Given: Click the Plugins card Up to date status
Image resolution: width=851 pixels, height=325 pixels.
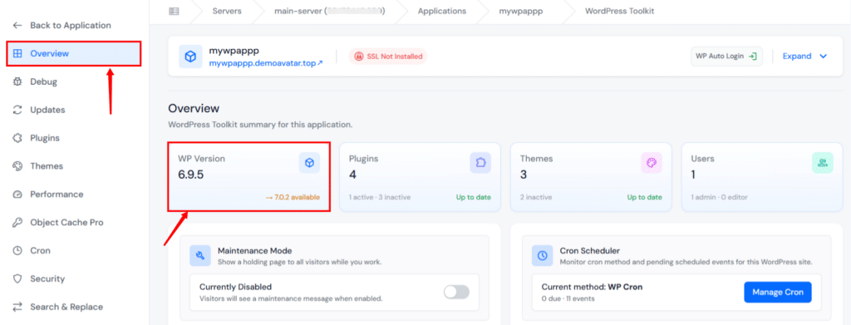Looking at the screenshot, I should coord(473,198).
